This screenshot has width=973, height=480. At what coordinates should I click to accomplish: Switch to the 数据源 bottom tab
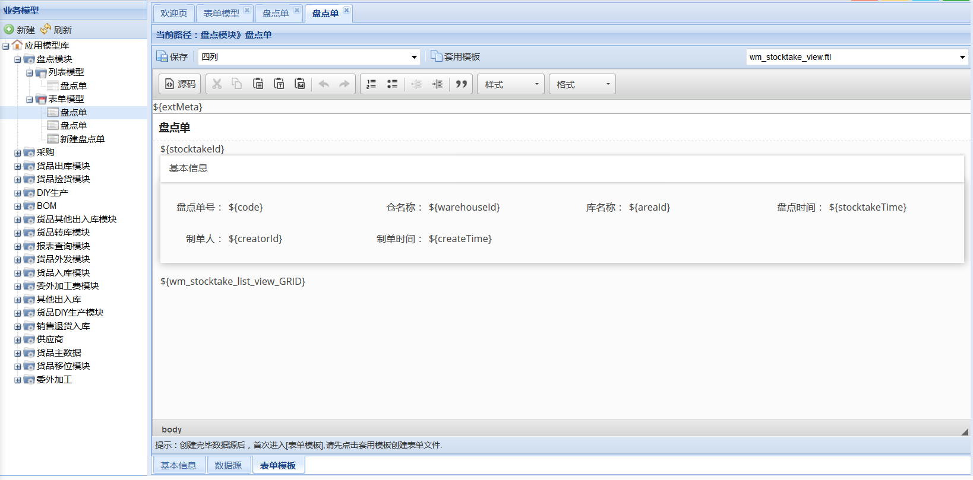(228, 465)
